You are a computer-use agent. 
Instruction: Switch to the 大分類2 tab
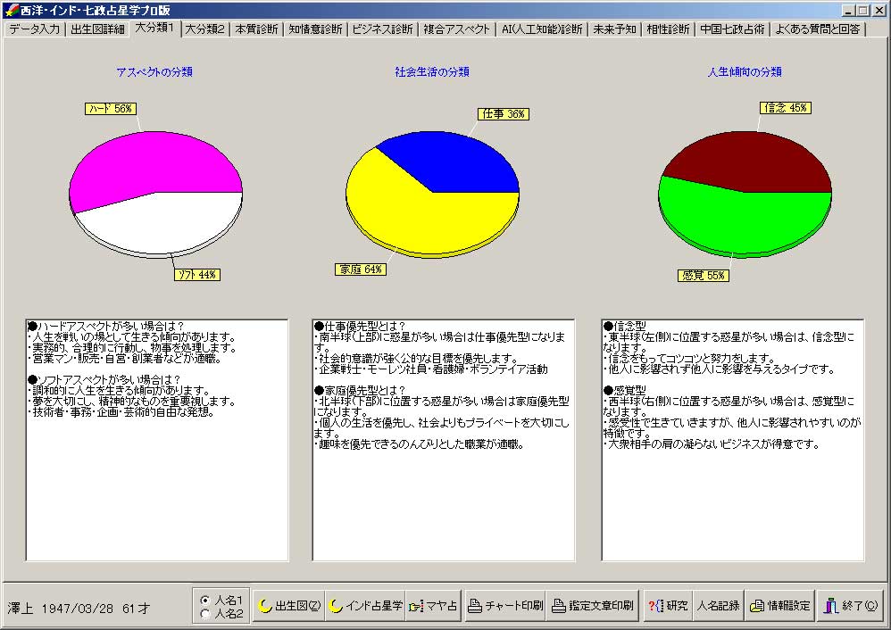pos(205,29)
